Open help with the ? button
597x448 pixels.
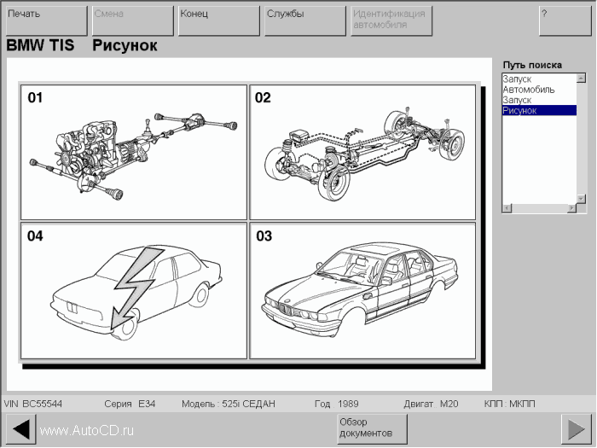pyautogui.click(x=565, y=21)
